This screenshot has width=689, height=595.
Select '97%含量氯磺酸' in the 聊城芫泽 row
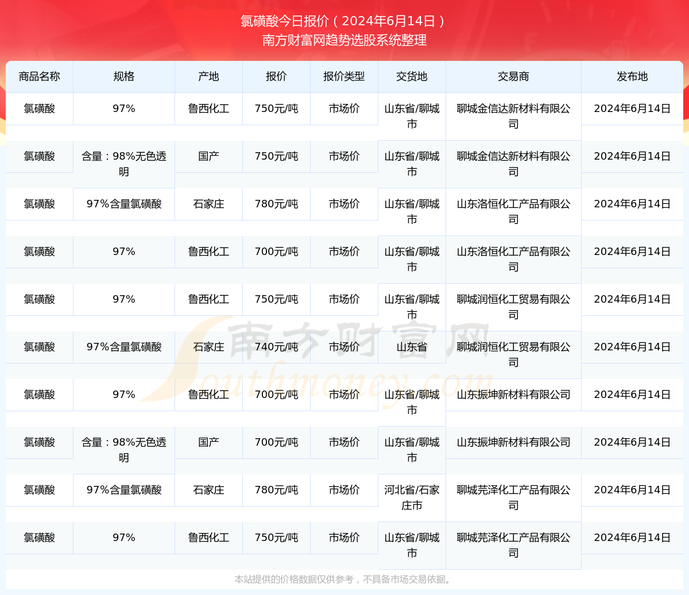(x=124, y=490)
